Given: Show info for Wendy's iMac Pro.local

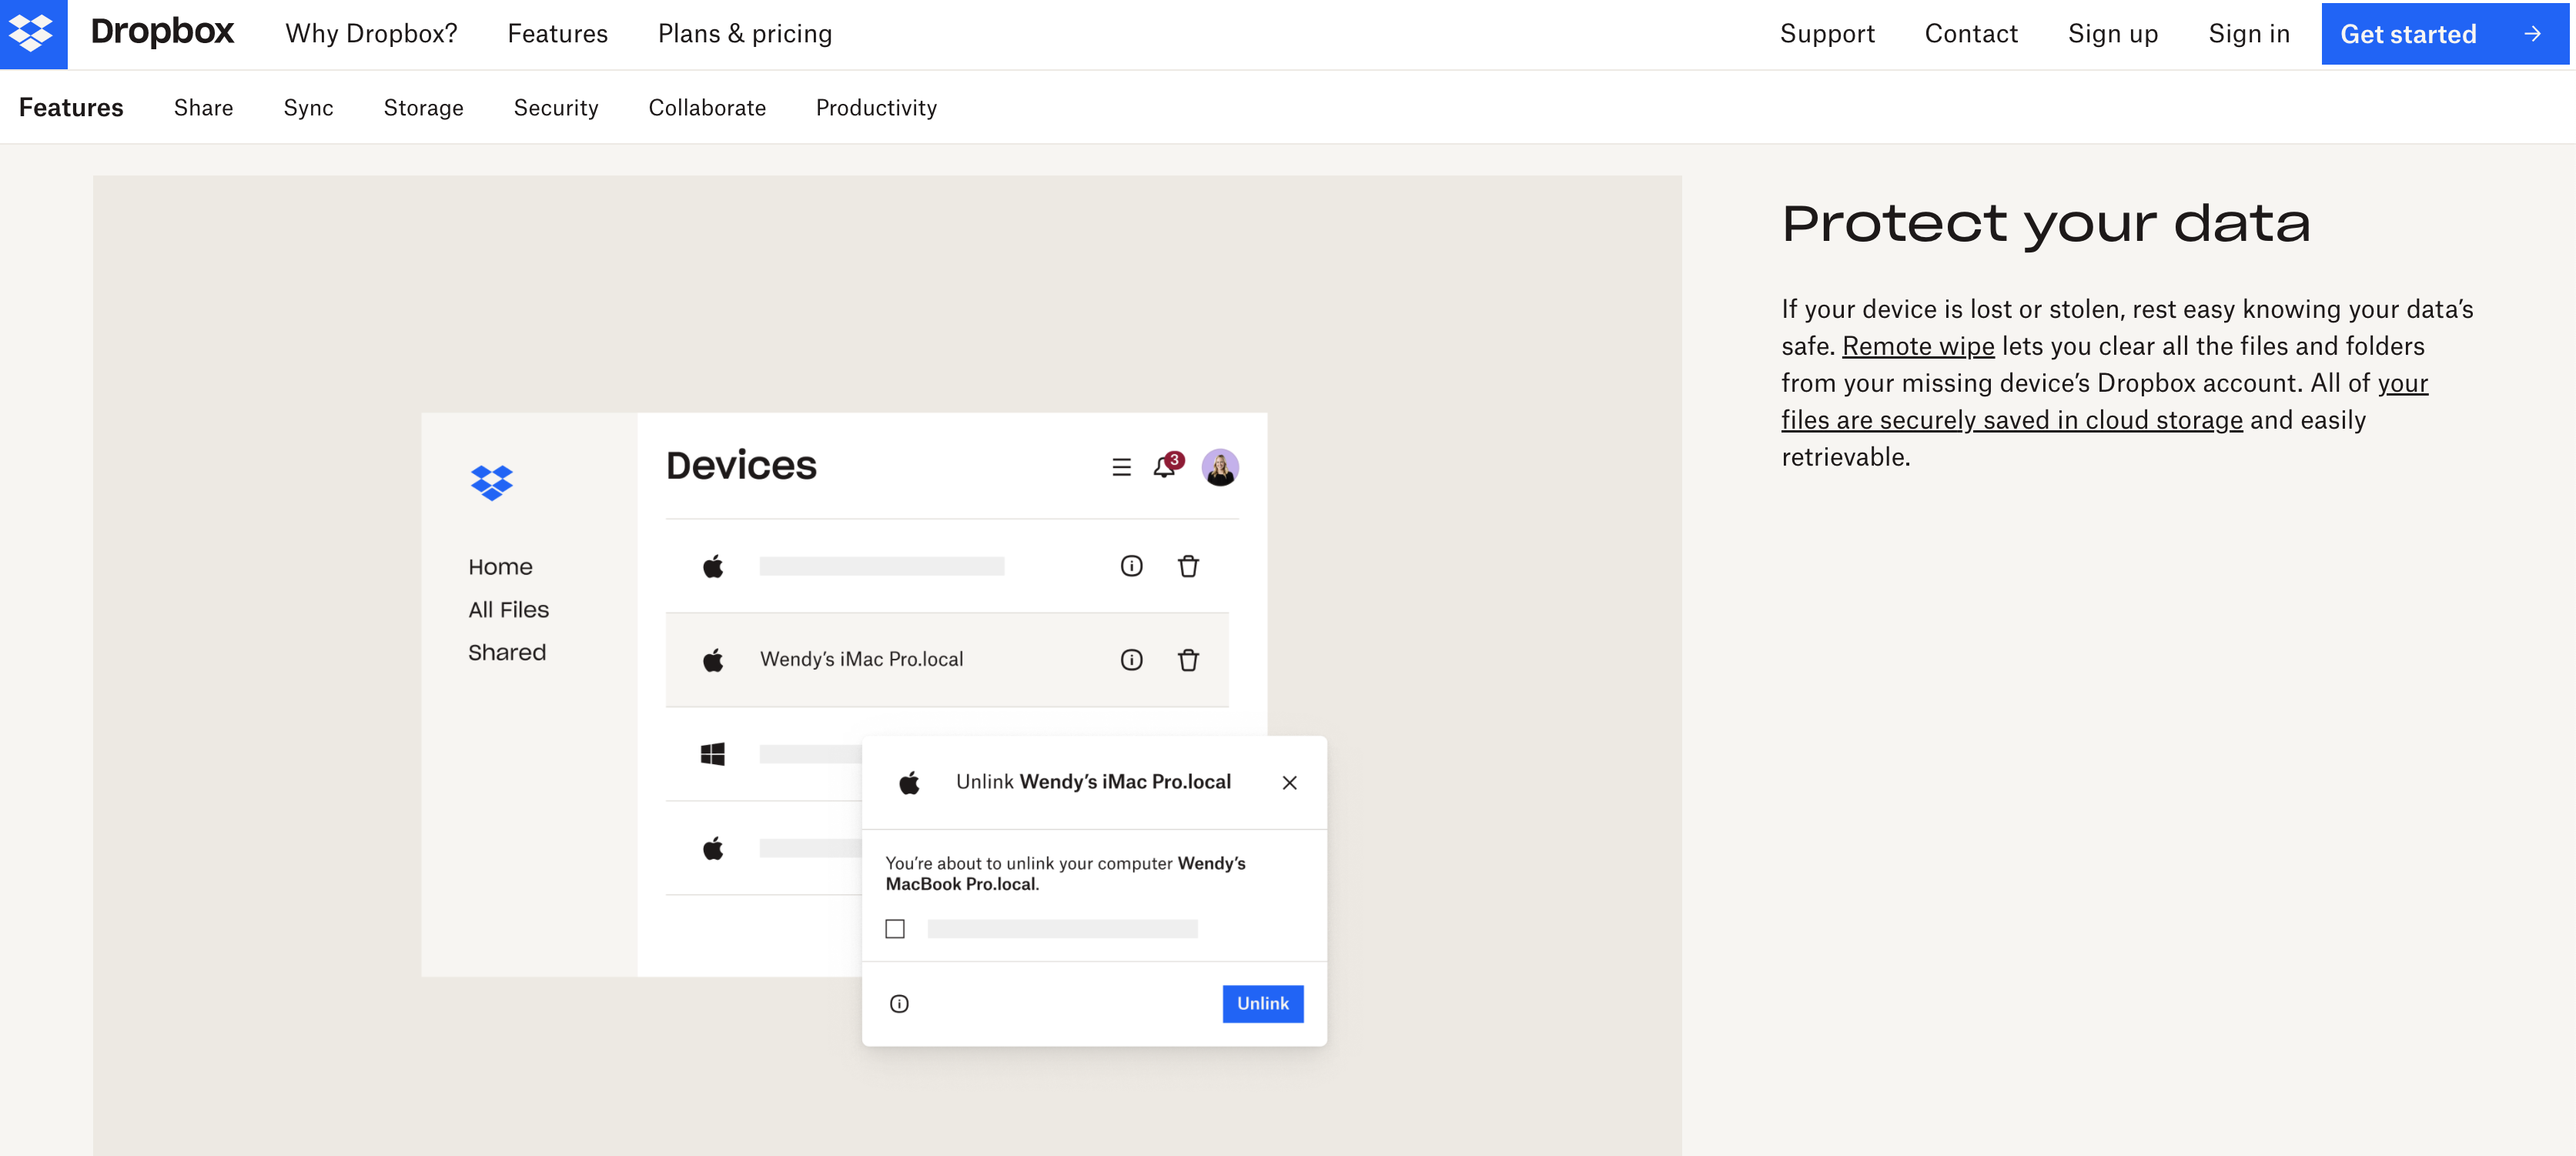Looking at the screenshot, I should click(x=1131, y=660).
